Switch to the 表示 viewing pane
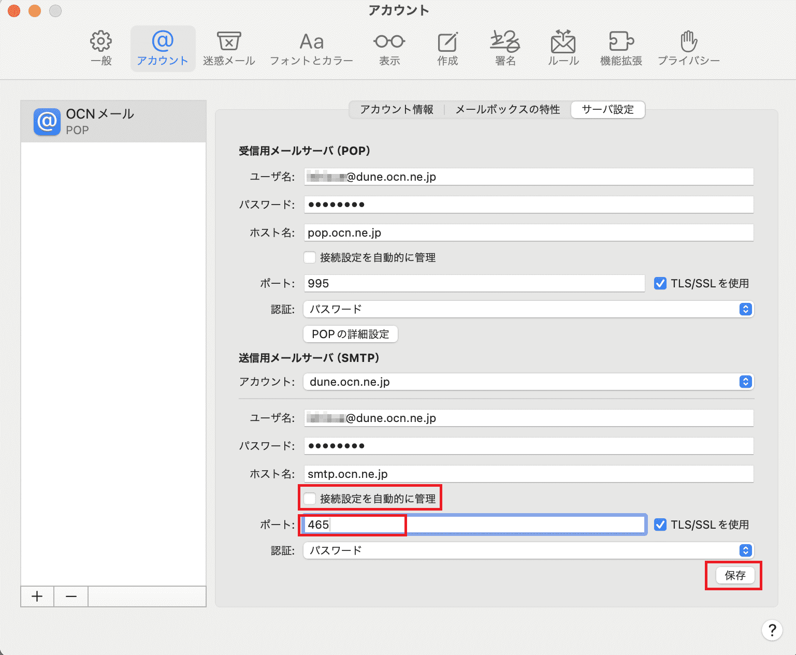The image size is (796, 655). [x=389, y=49]
